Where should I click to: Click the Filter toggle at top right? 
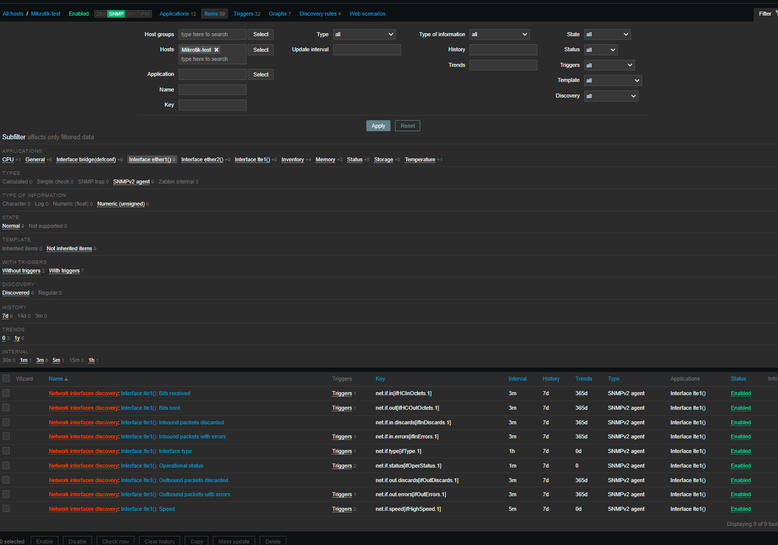[766, 14]
